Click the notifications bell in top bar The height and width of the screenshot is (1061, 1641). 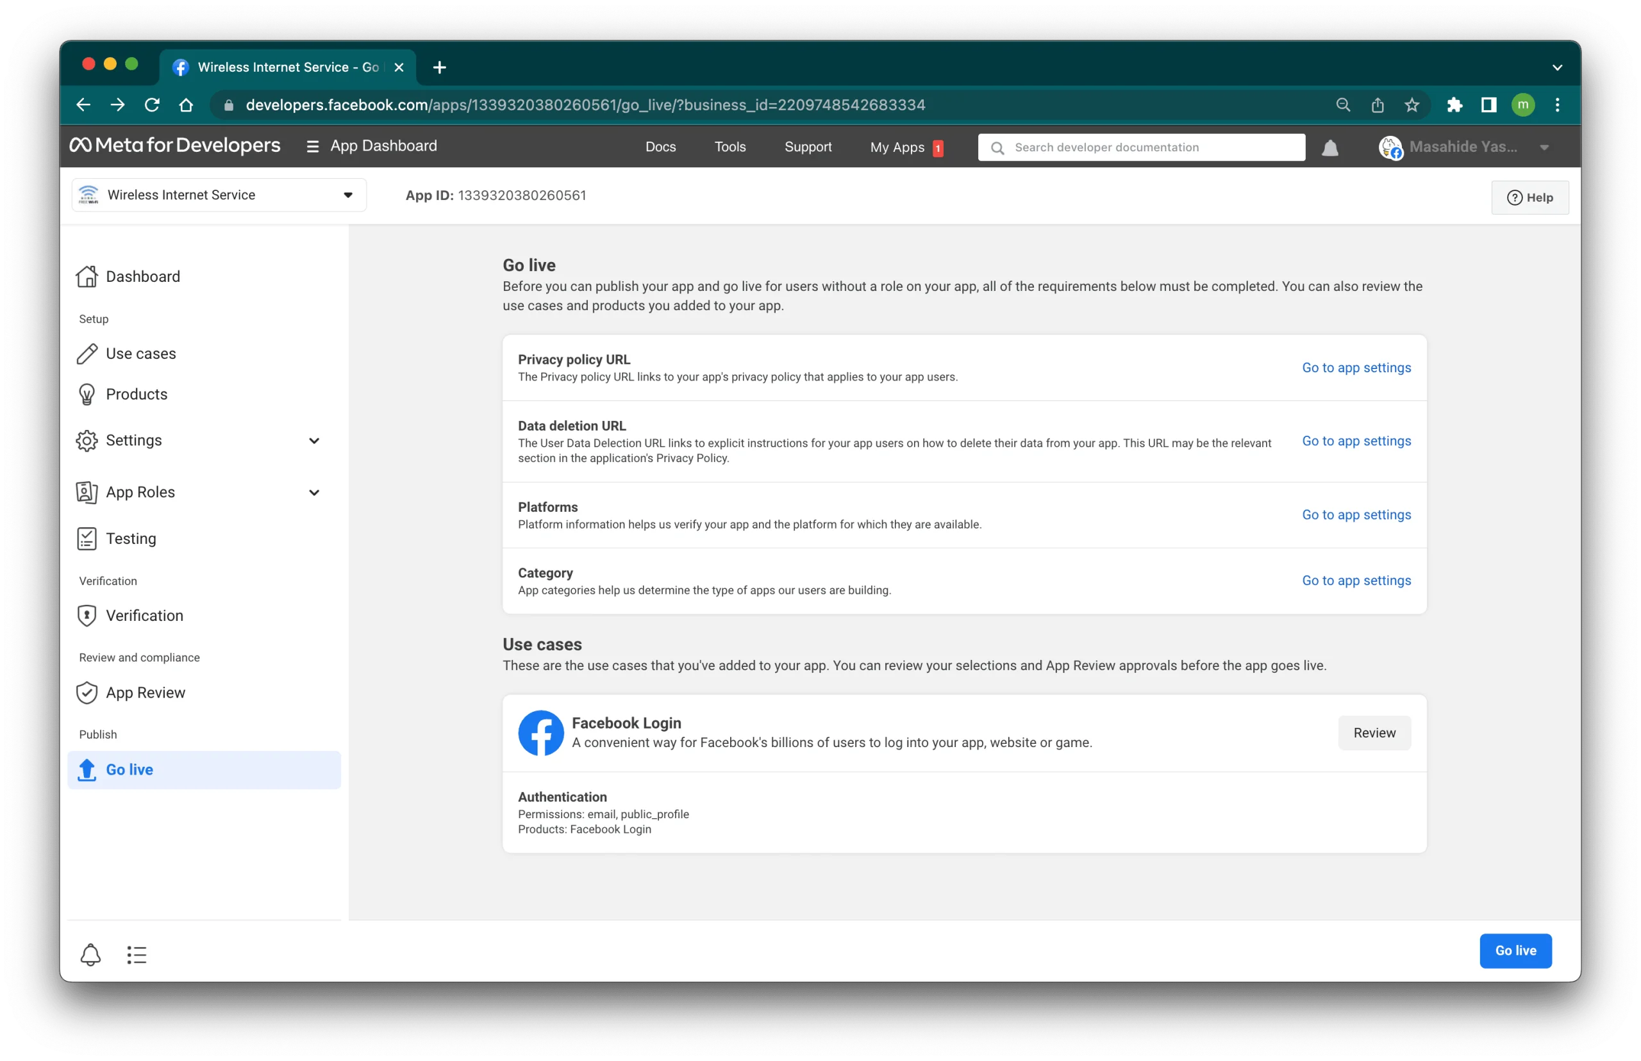click(x=1329, y=147)
